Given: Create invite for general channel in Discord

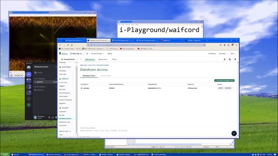Looking at the screenshot, I should click(54, 82).
